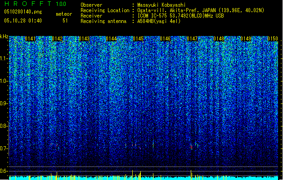Image resolution: width=283 pixels, height=180 pixels.
Task: Click the HROFFT 1.0.0 title
Action: click(x=35, y=4)
